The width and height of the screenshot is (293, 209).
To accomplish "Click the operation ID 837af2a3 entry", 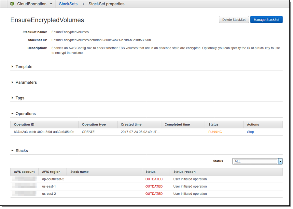I will pyautogui.click(x=44, y=132).
